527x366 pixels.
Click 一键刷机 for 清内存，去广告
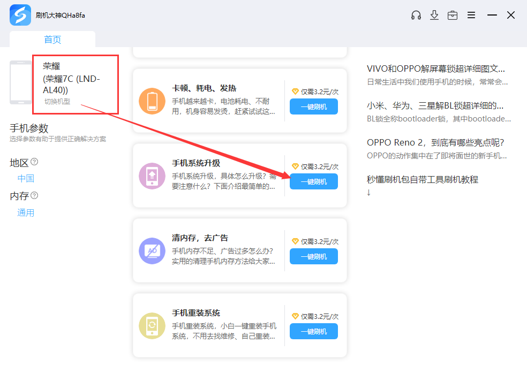pyautogui.click(x=314, y=256)
